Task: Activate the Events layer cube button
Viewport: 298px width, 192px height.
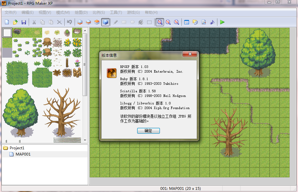Action: click(106, 22)
